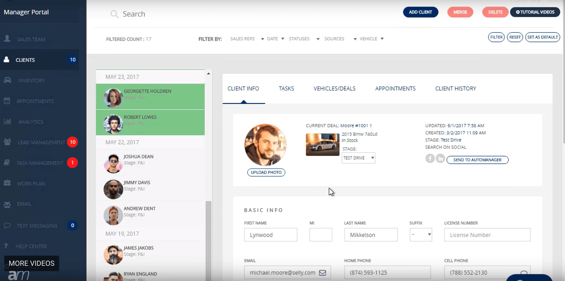Click the envelope icon beside the email field
Viewport: 565px width, 281px height.
[323, 272]
